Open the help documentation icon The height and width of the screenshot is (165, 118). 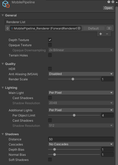pyautogui.click(x=109, y=2)
